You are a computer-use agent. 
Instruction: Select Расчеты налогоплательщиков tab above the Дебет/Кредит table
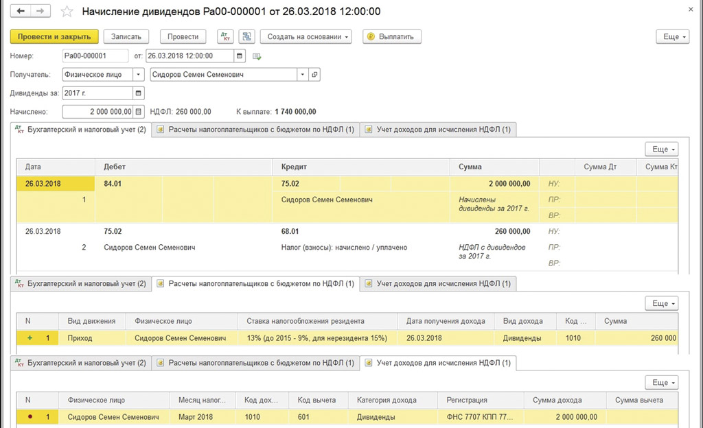tap(256, 130)
